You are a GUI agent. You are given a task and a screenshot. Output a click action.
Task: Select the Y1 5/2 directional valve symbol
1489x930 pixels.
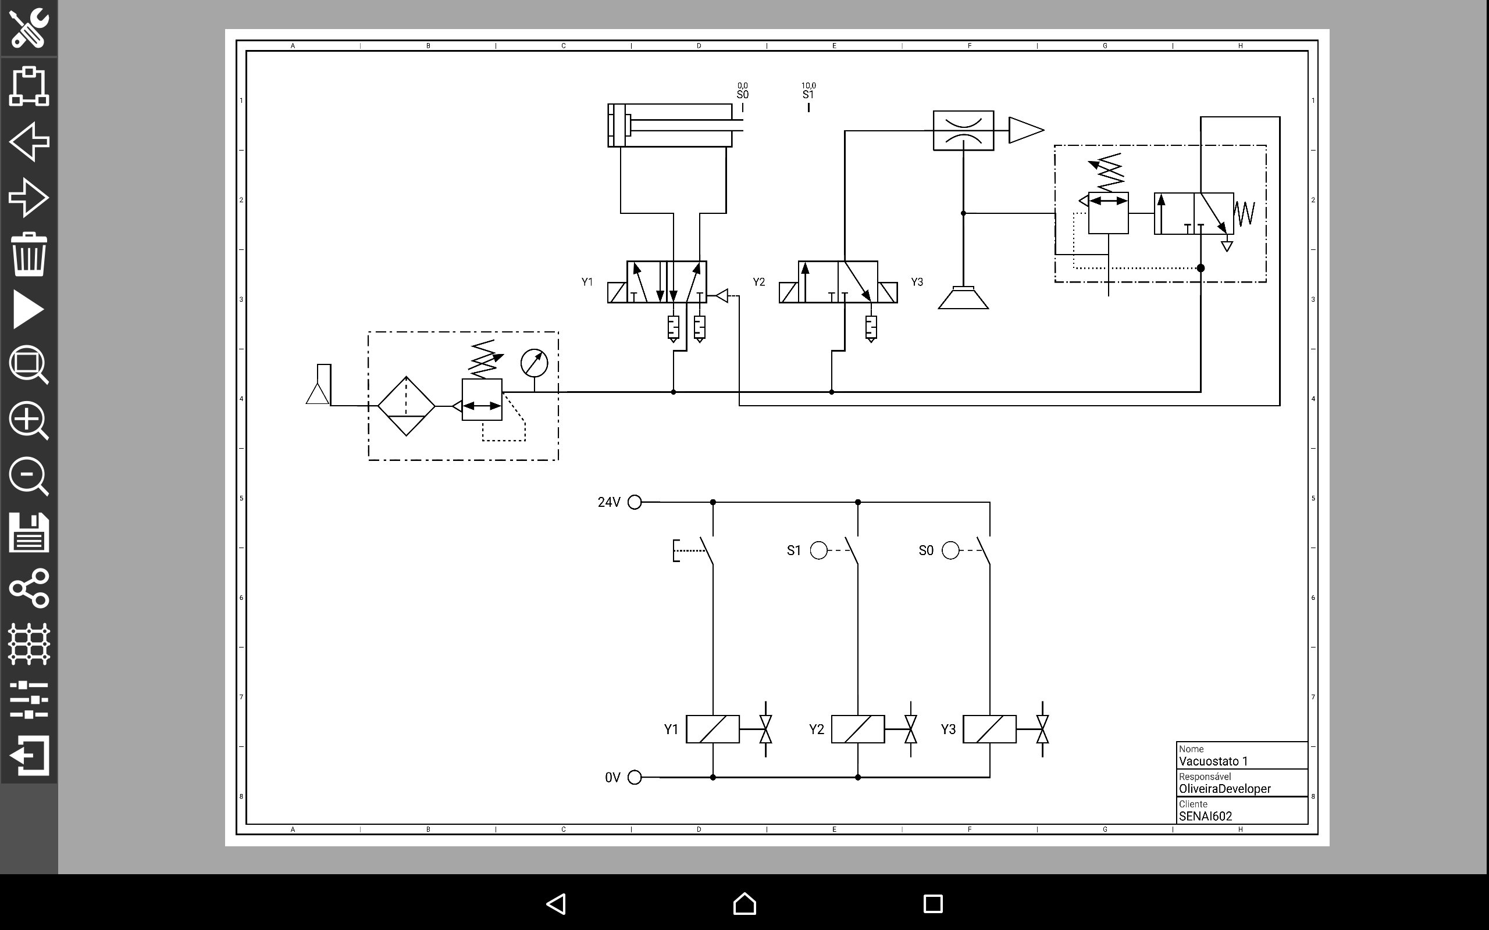pos(667,282)
